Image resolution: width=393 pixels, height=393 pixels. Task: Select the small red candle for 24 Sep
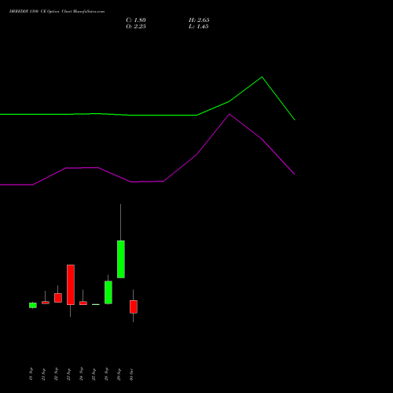(x=83, y=303)
